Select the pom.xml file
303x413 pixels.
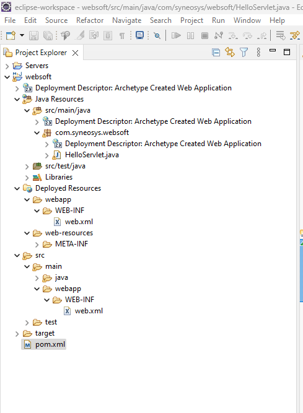tap(50, 344)
